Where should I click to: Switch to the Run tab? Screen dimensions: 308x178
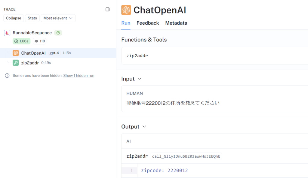tap(126, 23)
